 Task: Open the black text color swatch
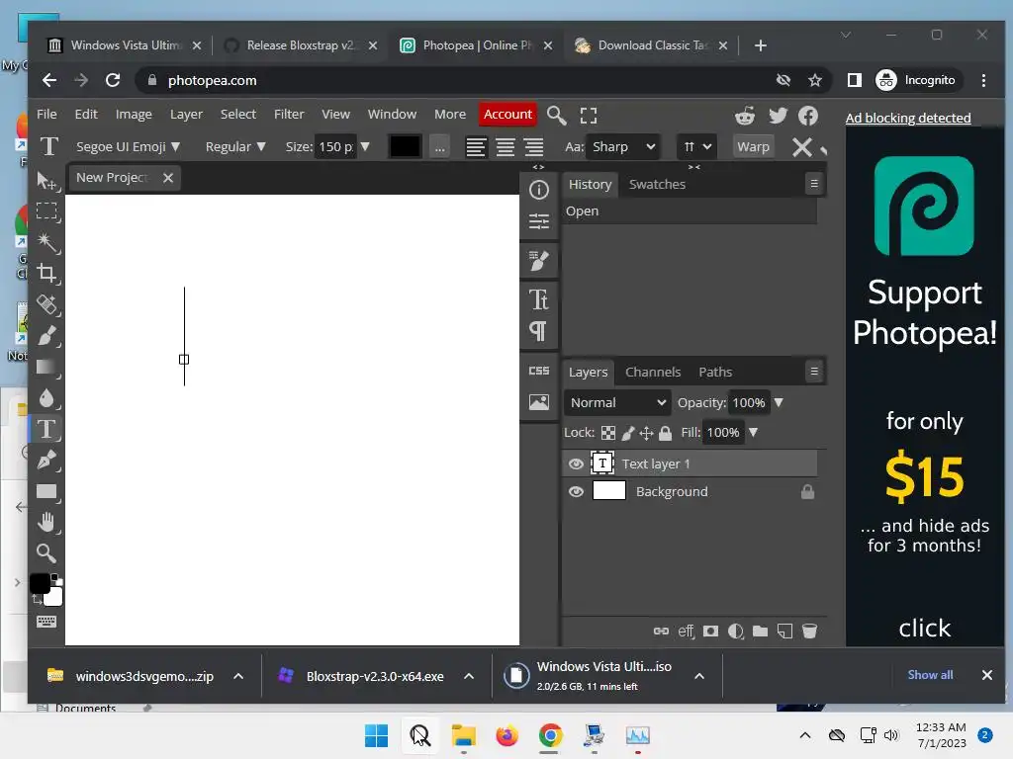(x=405, y=147)
